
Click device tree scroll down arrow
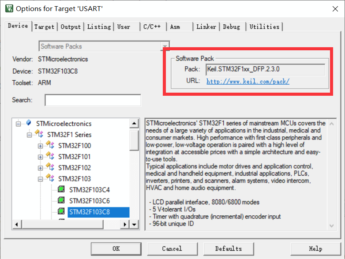tap(134, 225)
